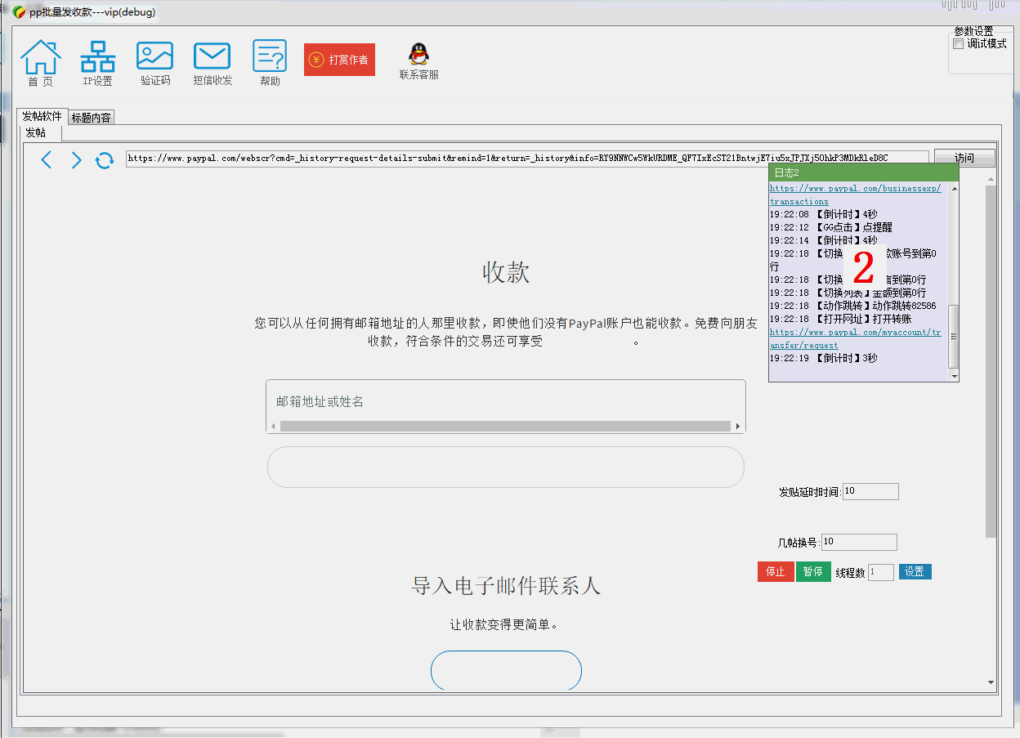Image resolution: width=1020 pixels, height=738 pixels.
Task: Click the blue 设置 settings button
Action: 915,572
